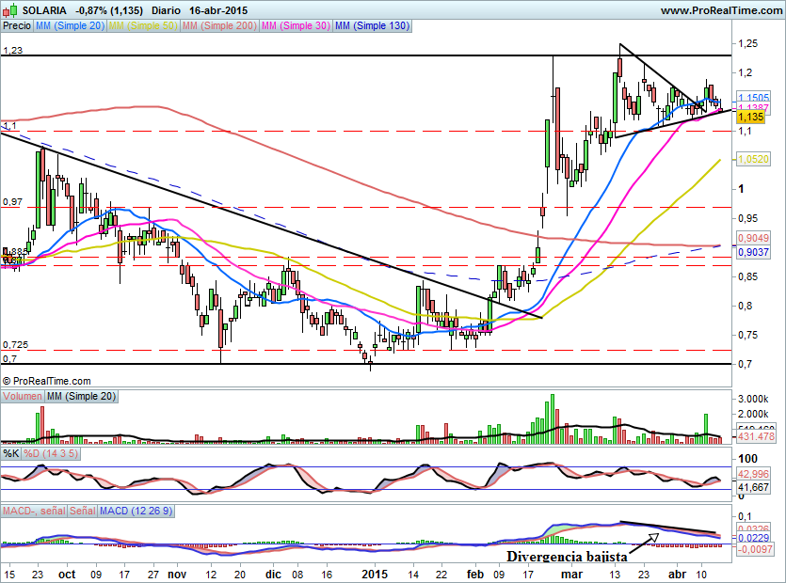Click the volume panel's MM (Simple 20) label
Image resolution: width=786 pixels, height=583 pixels.
pos(82,397)
